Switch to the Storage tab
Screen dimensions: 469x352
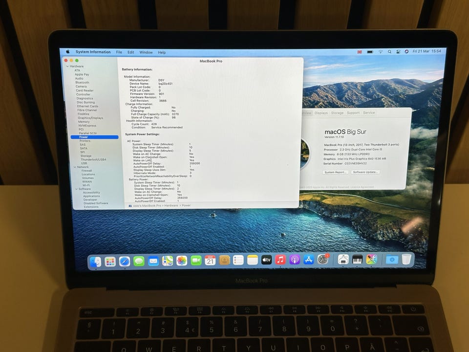click(337, 113)
